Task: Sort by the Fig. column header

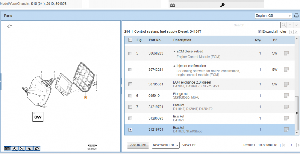Action: click(139, 40)
